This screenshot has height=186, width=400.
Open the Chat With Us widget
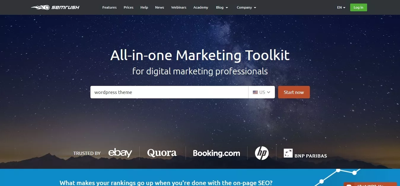[370, 184]
